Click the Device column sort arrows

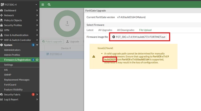(x=70, y=48)
